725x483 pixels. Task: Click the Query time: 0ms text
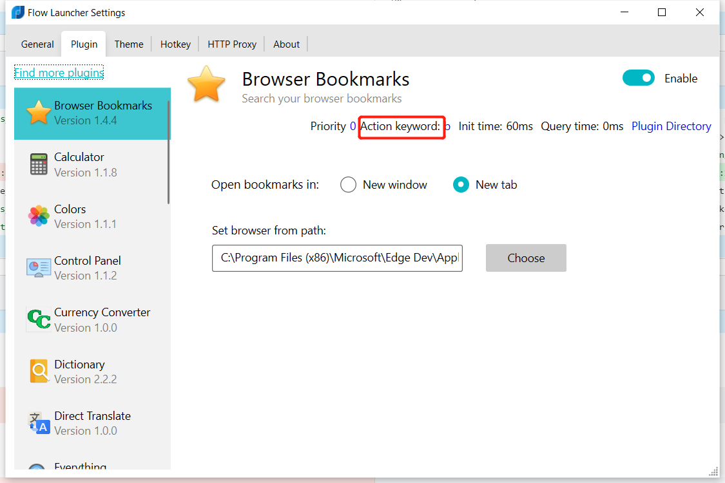[x=582, y=126]
